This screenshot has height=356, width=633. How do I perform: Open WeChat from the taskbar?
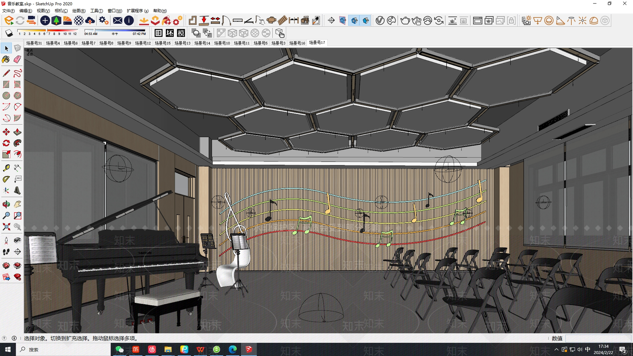tap(119, 350)
